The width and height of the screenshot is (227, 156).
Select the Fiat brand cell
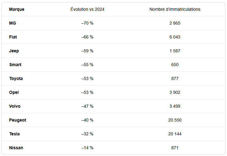[13, 37]
